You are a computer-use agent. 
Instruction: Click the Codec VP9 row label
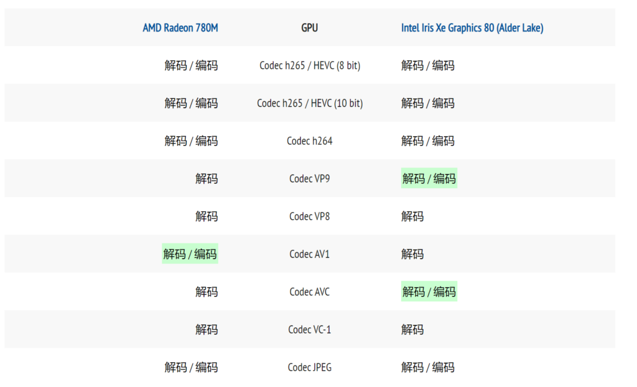click(309, 179)
